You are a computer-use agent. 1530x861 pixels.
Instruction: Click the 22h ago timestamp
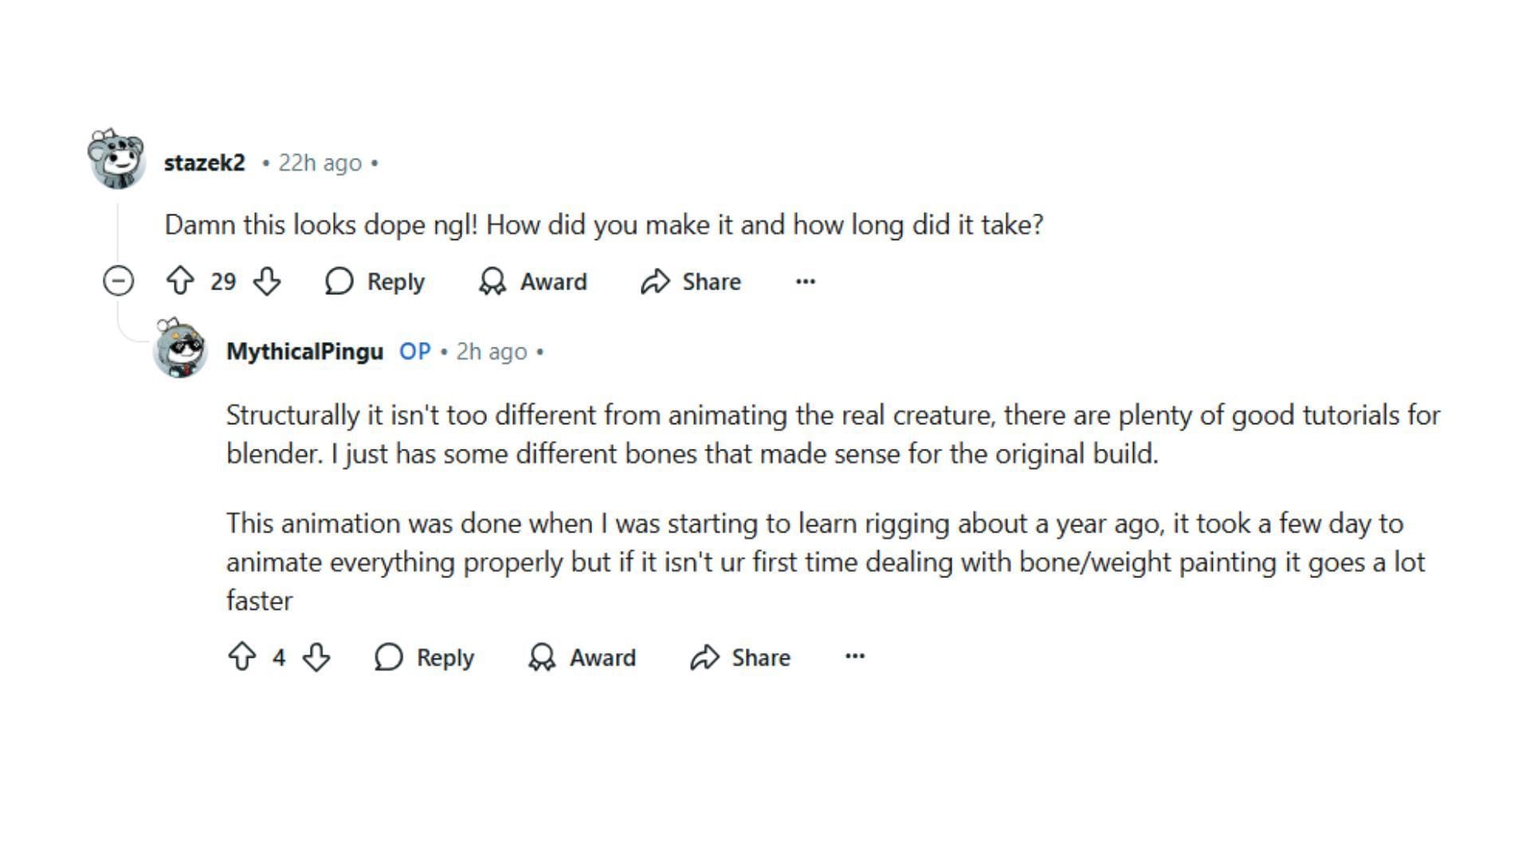[320, 163]
